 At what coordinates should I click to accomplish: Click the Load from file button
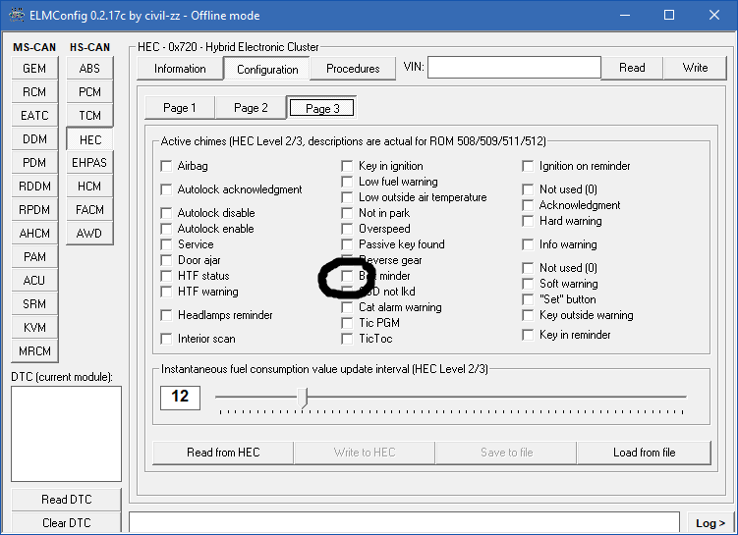pyautogui.click(x=644, y=453)
